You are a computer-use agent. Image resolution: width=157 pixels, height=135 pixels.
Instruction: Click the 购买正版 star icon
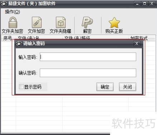(x=114, y=22)
